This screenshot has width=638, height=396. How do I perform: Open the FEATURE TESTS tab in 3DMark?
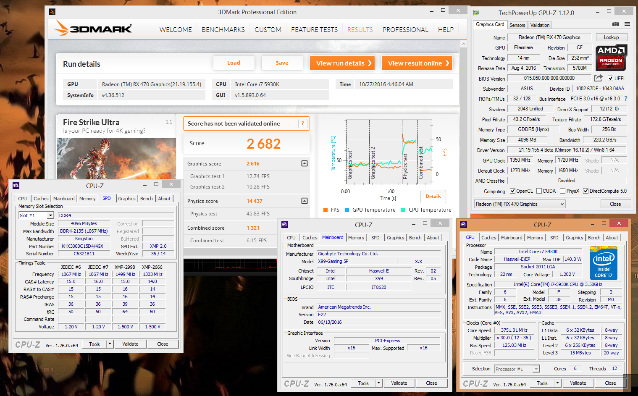pos(314,30)
